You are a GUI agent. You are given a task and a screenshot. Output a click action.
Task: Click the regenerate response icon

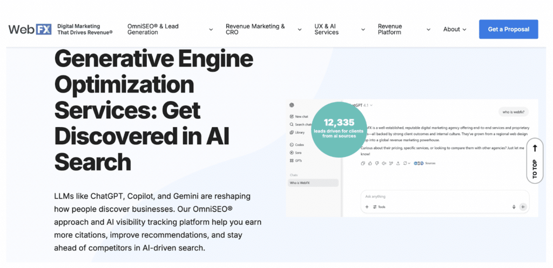405,163
